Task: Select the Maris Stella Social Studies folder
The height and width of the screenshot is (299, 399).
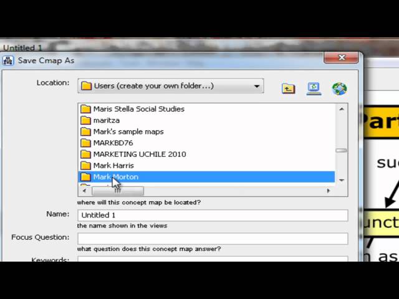Action: tap(206, 109)
